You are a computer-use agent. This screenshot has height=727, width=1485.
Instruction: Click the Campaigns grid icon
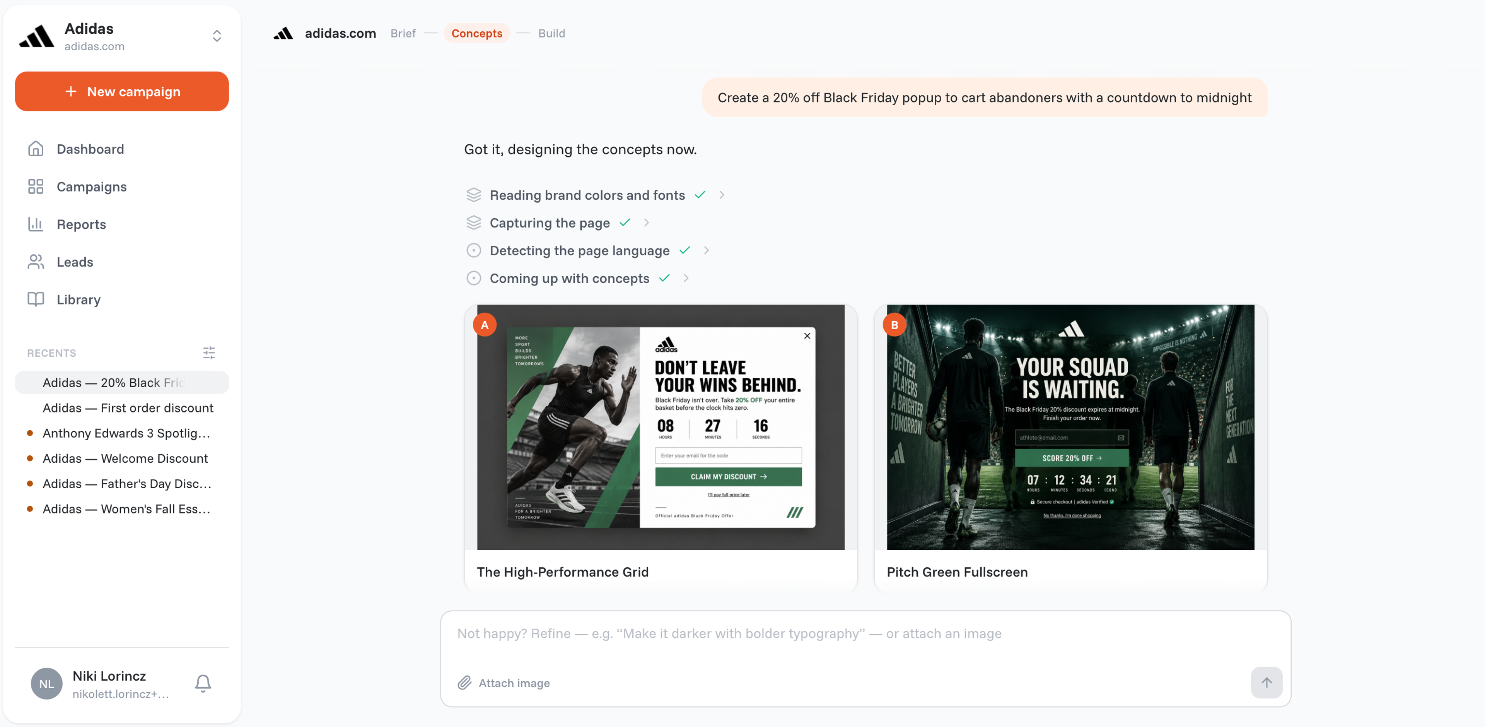click(36, 186)
